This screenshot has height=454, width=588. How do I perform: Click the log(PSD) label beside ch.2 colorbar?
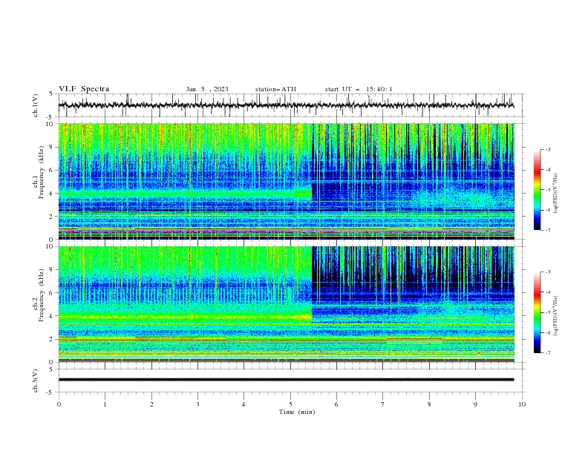[x=555, y=316]
